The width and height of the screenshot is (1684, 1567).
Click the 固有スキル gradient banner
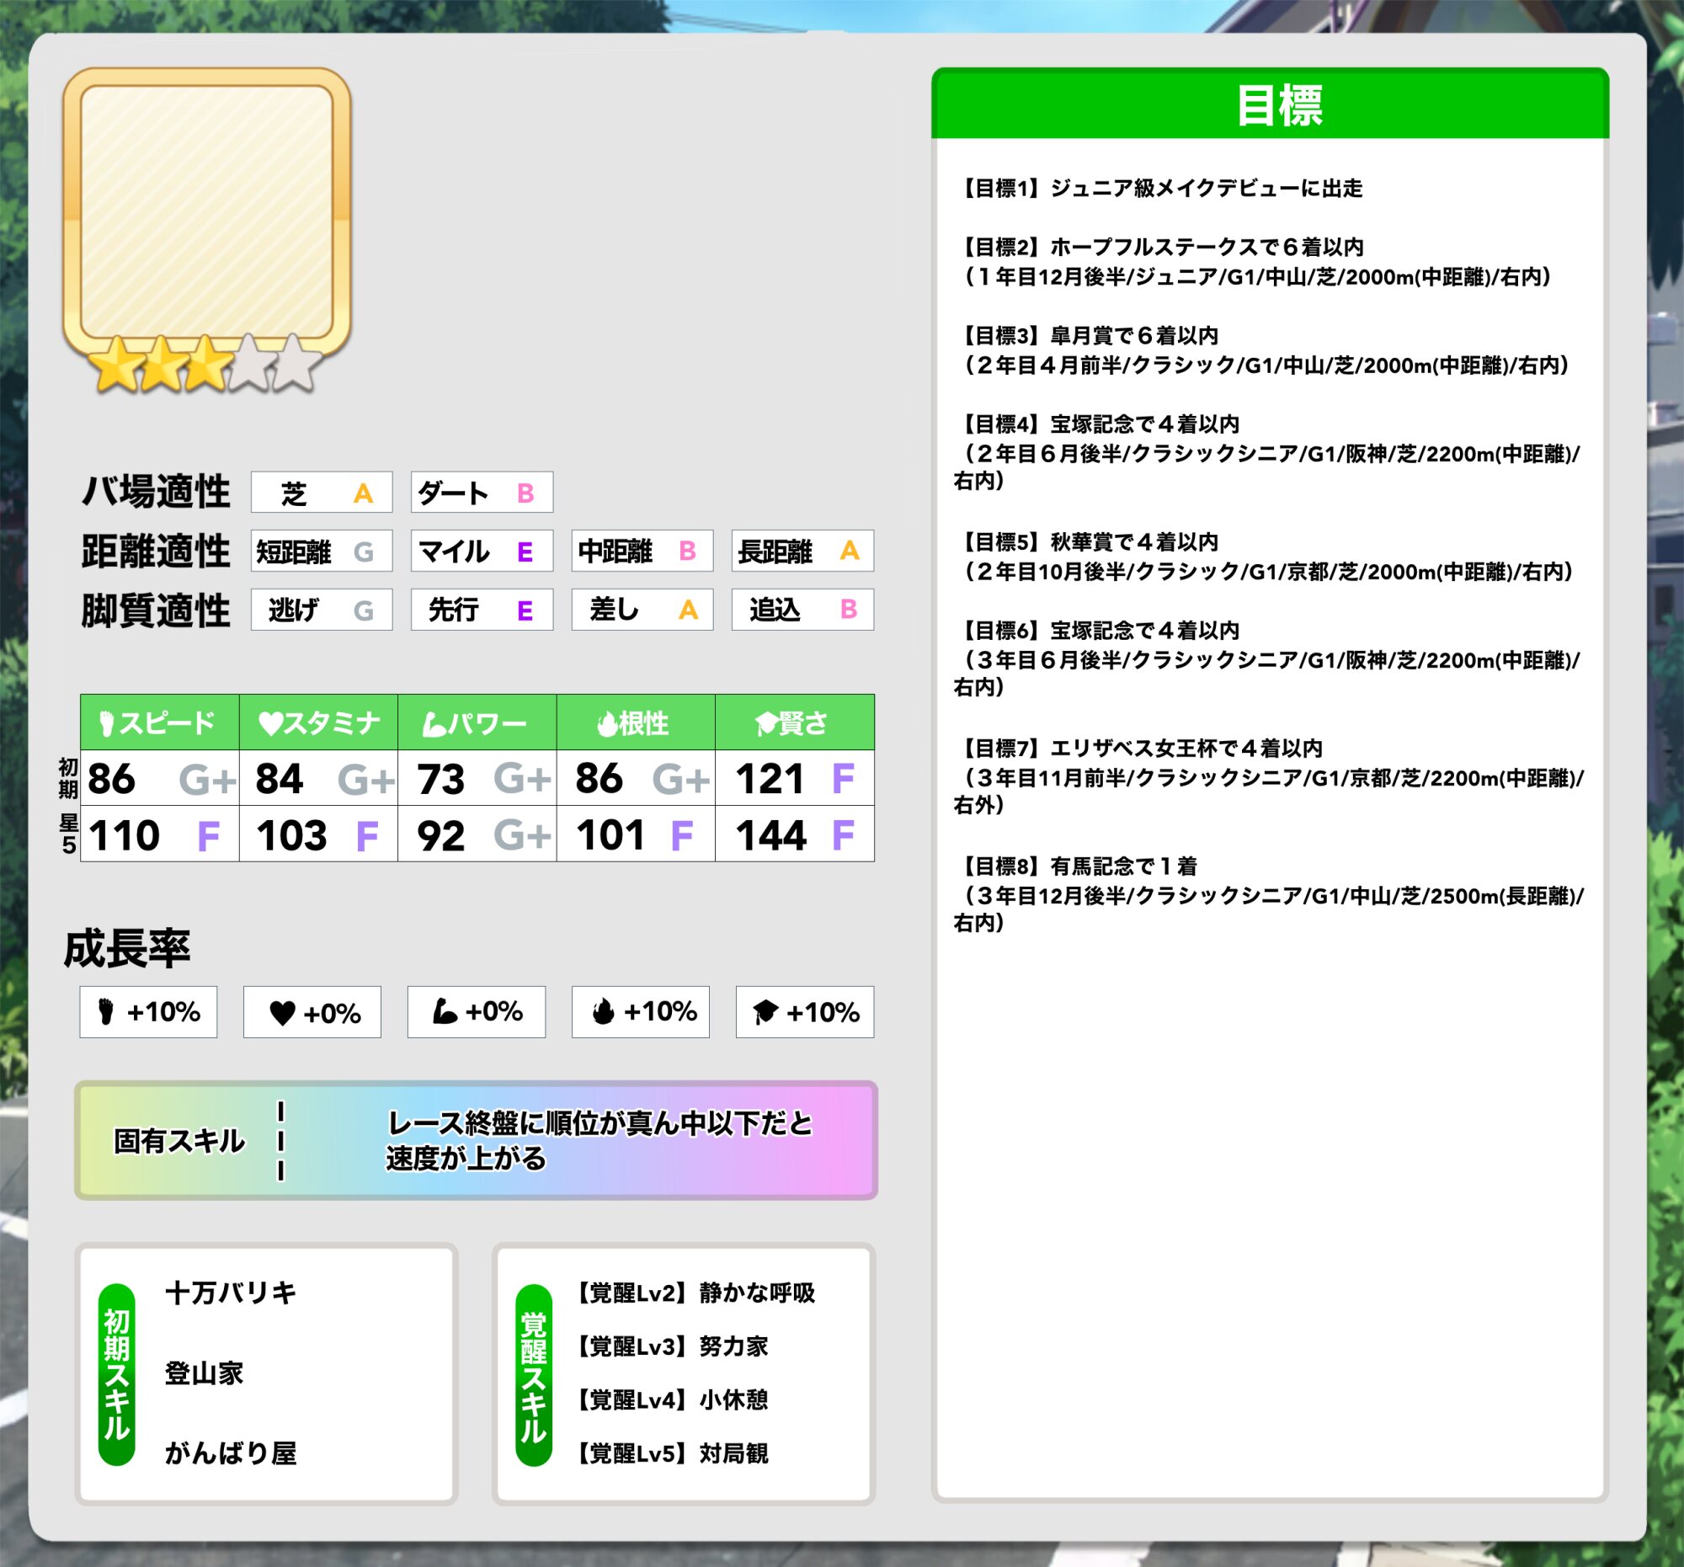[x=475, y=1140]
